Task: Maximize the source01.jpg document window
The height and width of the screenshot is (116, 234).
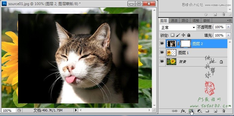Action: click(x=139, y=4)
